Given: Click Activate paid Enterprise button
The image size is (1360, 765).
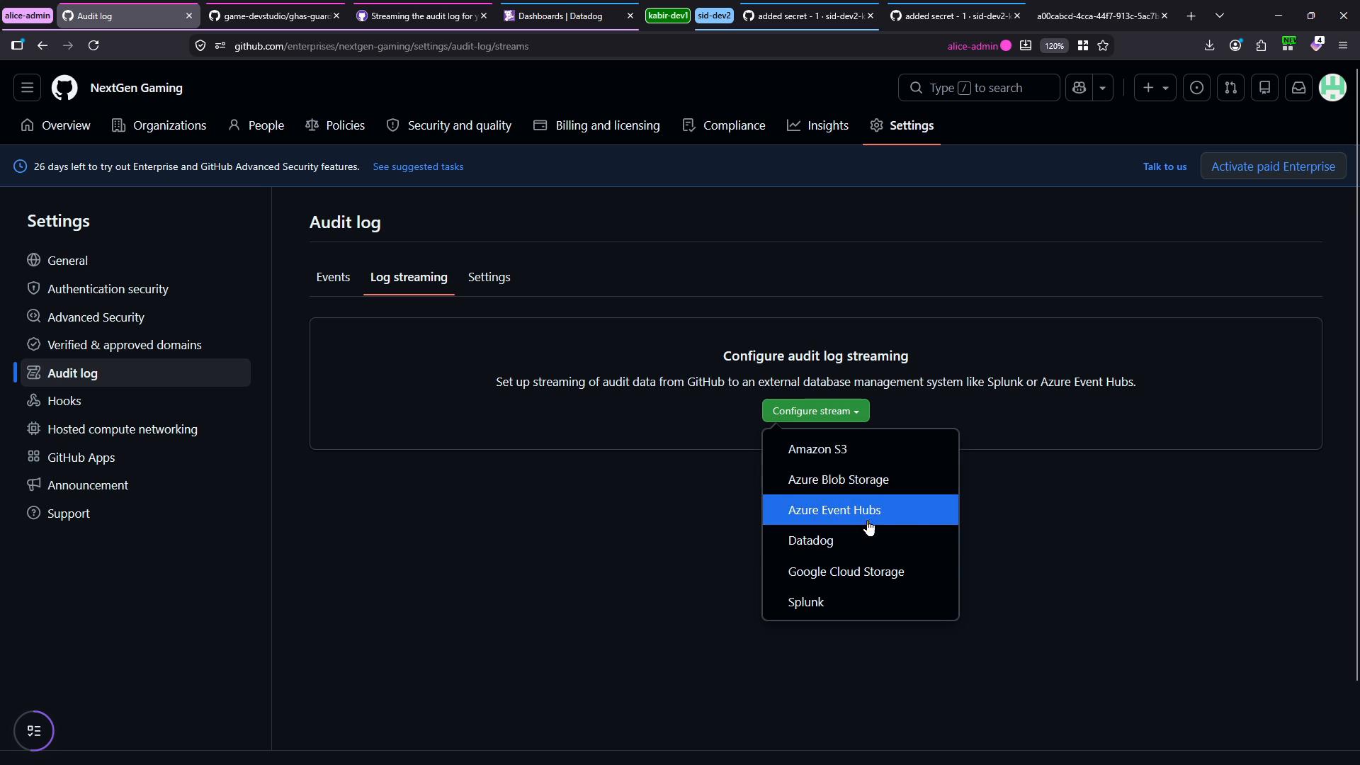Looking at the screenshot, I should point(1273,166).
